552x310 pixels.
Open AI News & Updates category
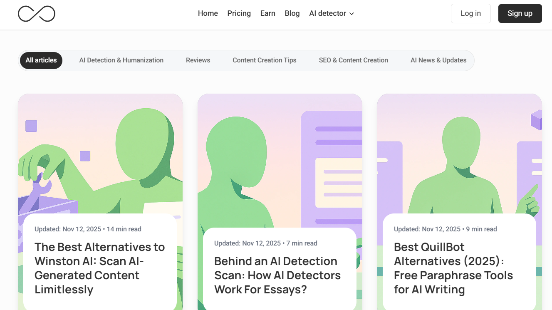438,60
